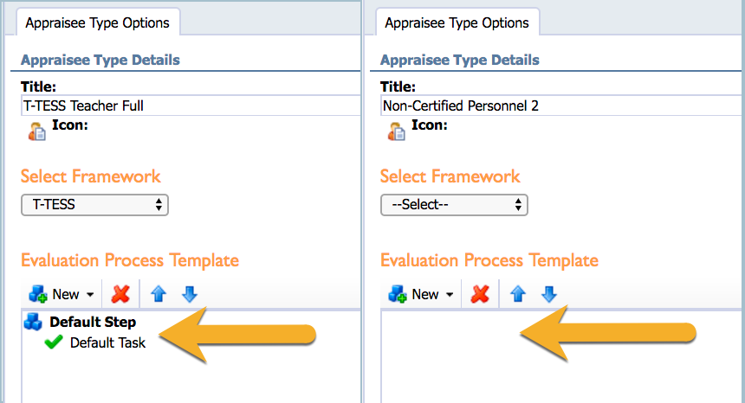
Task: Click the green checkmark beside Default Task
Action: pyautogui.click(x=53, y=342)
